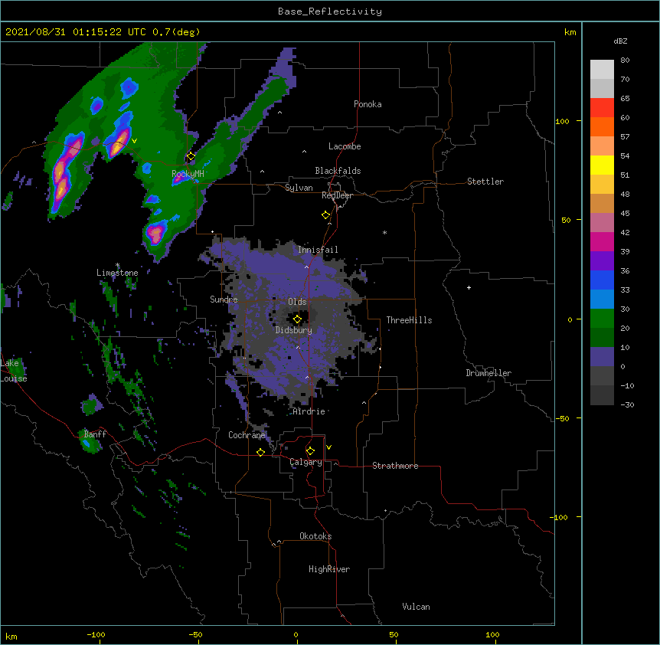This screenshot has width=660, height=645.
Task: Click the RockyMH label
Action: point(188,173)
